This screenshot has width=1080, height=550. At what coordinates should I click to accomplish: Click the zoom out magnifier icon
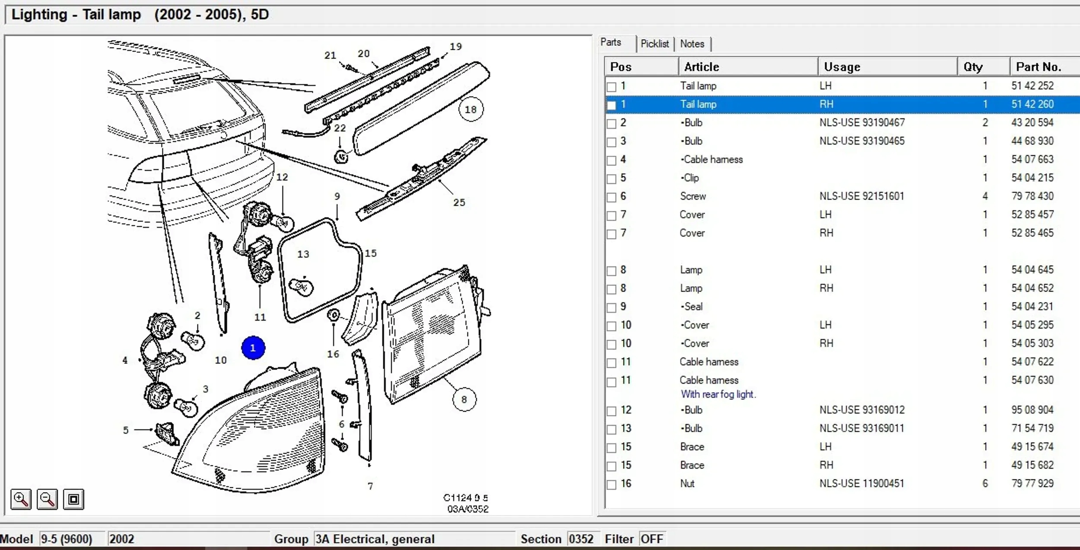pyautogui.click(x=47, y=499)
